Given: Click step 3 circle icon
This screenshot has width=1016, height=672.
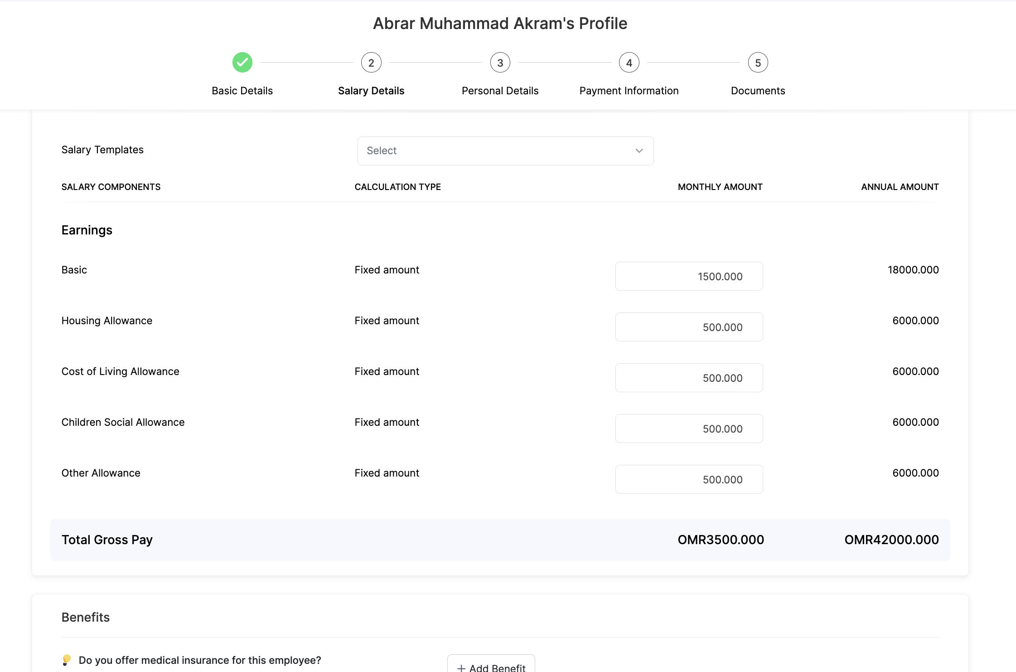Looking at the screenshot, I should coord(500,63).
